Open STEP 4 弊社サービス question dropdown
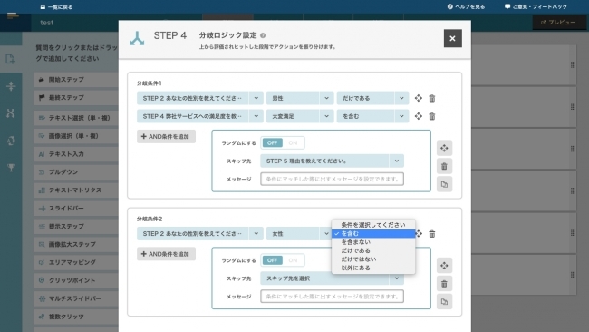Screen dimensions: 589x332 199,116
